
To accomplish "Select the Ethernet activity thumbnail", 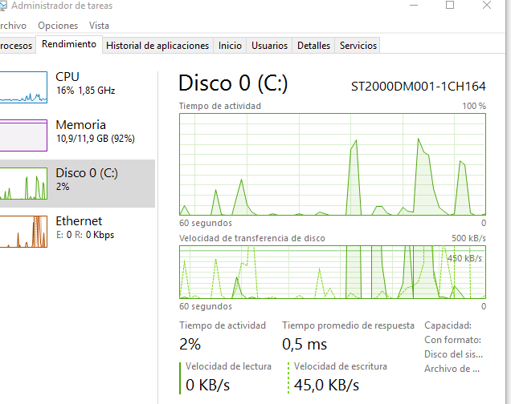I will point(23,232).
